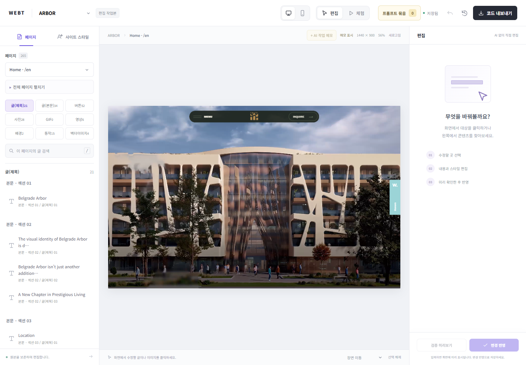Click the + AI 작업 메모 button
526x365 pixels.
point(321,35)
